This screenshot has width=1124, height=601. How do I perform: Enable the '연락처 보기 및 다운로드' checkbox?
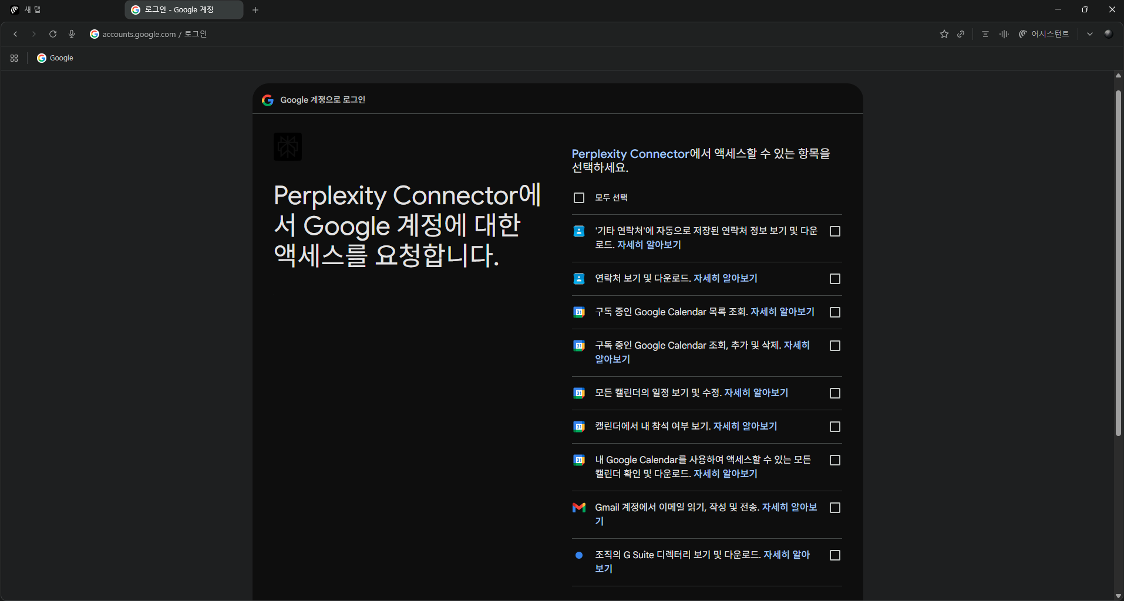pyautogui.click(x=835, y=279)
